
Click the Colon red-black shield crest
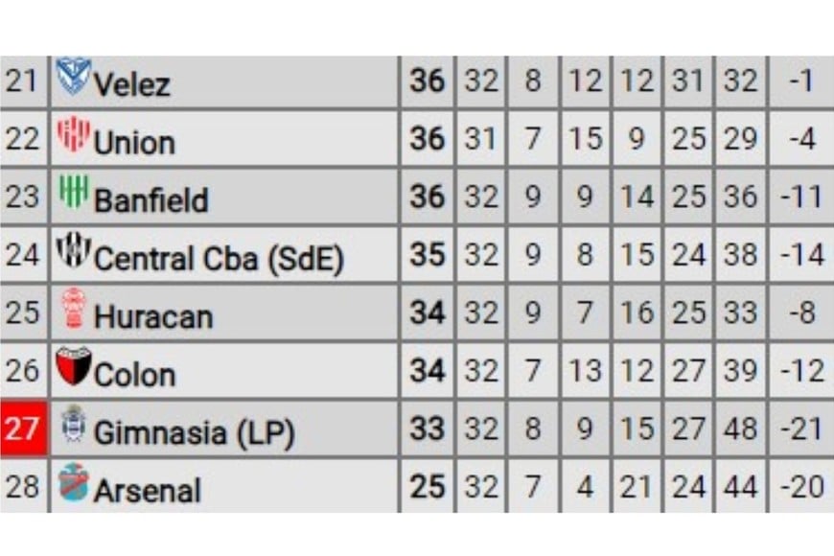73,367
